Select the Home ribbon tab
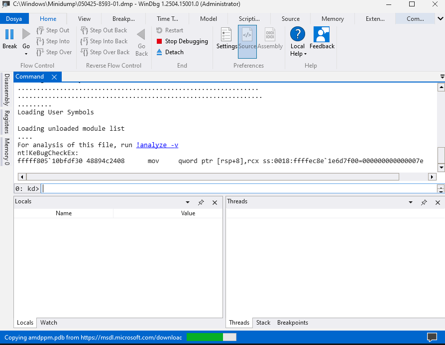This screenshot has height=345, width=445. point(48,19)
